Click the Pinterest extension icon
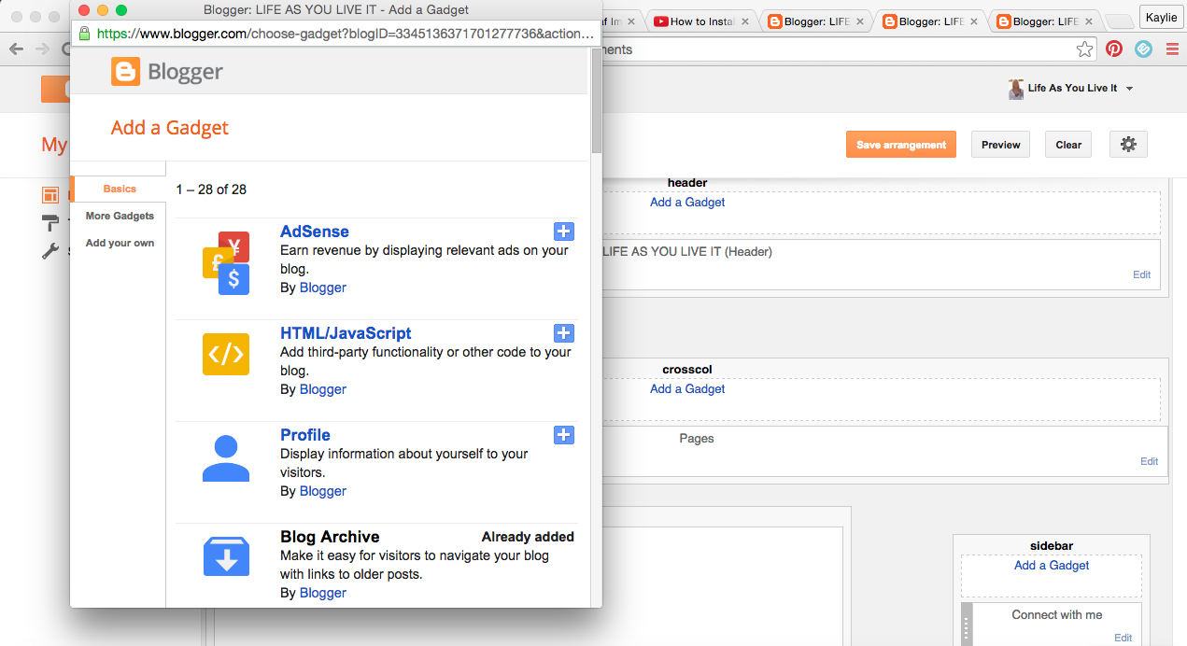The height and width of the screenshot is (646, 1187). point(1114,49)
